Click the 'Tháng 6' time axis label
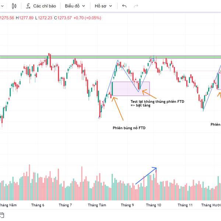The image size is (221, 221). coord(38,205)
